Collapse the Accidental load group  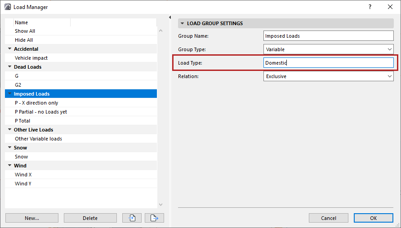pos(9,49)
